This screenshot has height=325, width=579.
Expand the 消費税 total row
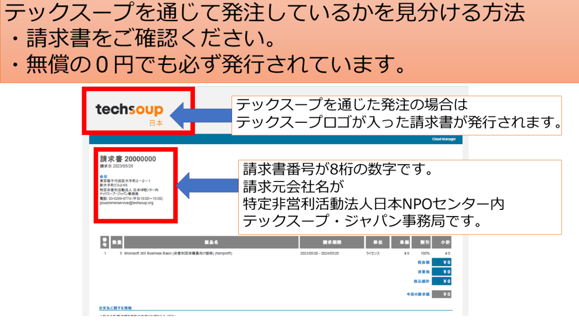point(423,272)
